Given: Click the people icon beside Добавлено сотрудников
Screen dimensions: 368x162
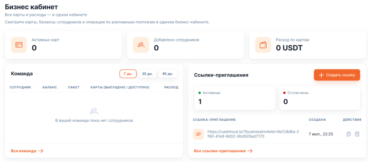Looking at the screenshot, I should pos(141,45).
